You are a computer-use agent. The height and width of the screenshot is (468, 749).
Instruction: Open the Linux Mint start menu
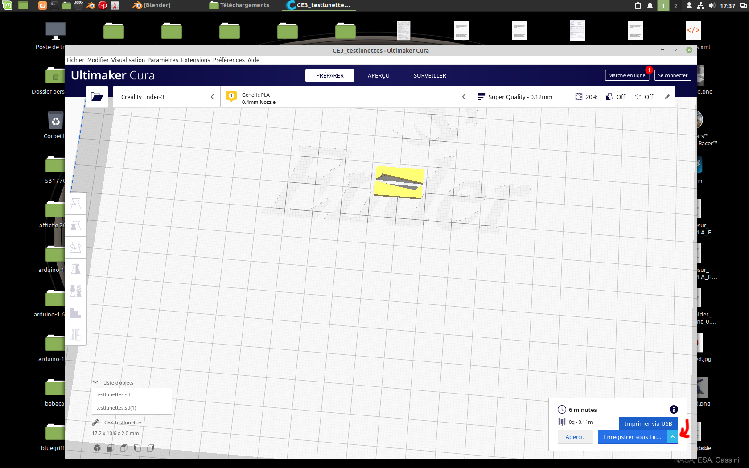(x=7, y=5)
